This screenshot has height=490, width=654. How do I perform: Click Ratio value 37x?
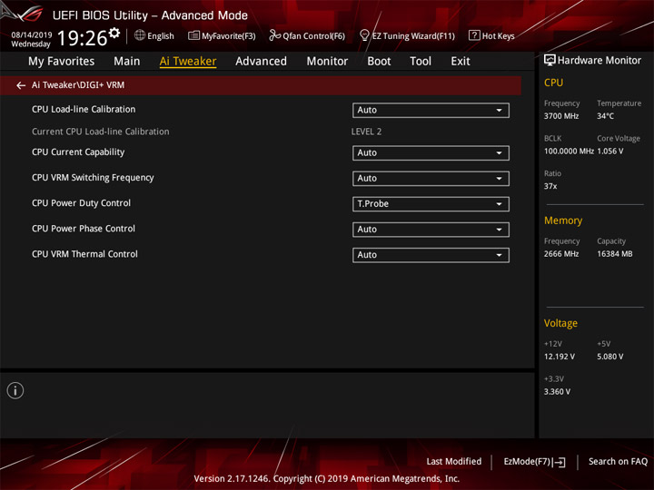click(550, 186)
